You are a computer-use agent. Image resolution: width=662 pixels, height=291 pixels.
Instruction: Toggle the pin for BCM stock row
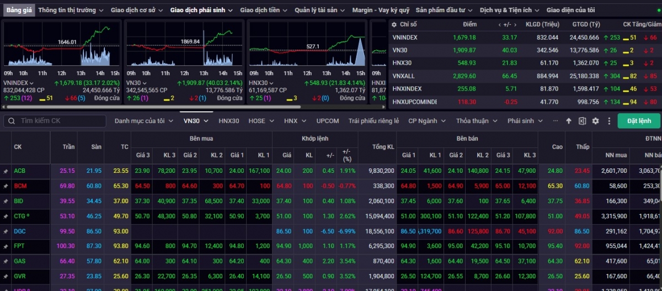[6, 187]
